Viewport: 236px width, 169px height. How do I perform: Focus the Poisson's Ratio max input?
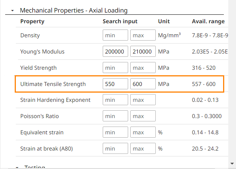click(x=143, y=116)
